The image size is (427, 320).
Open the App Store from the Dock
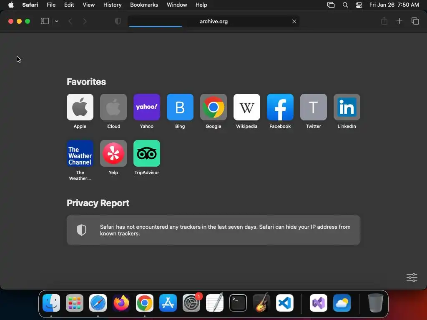168,303
